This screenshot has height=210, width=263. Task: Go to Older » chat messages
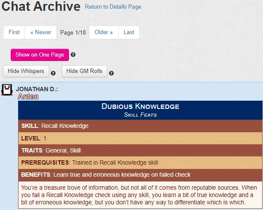(103, 32)
